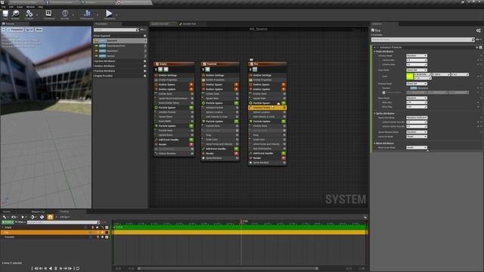Open the Asset menu
Screen dimensions: 484x272
pyautogui.click(x=20, y=7)
